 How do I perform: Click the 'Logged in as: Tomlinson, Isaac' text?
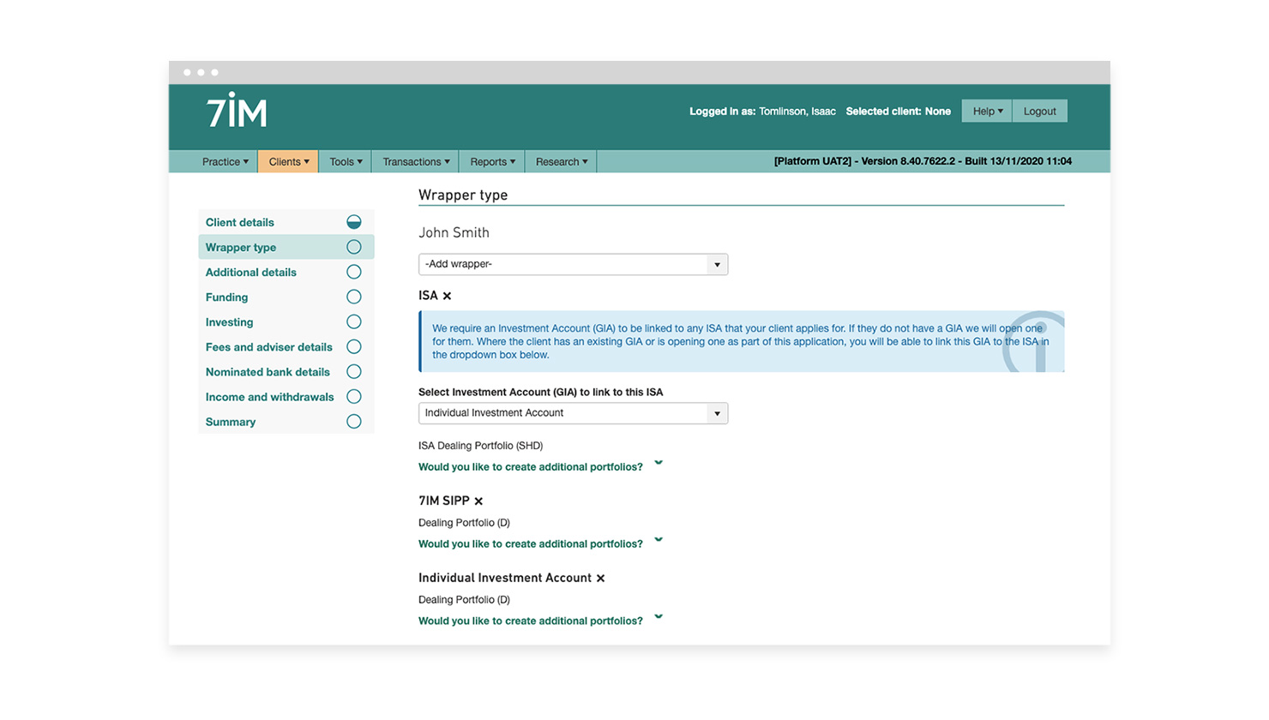pyautogui.click(x=762, y=111)
